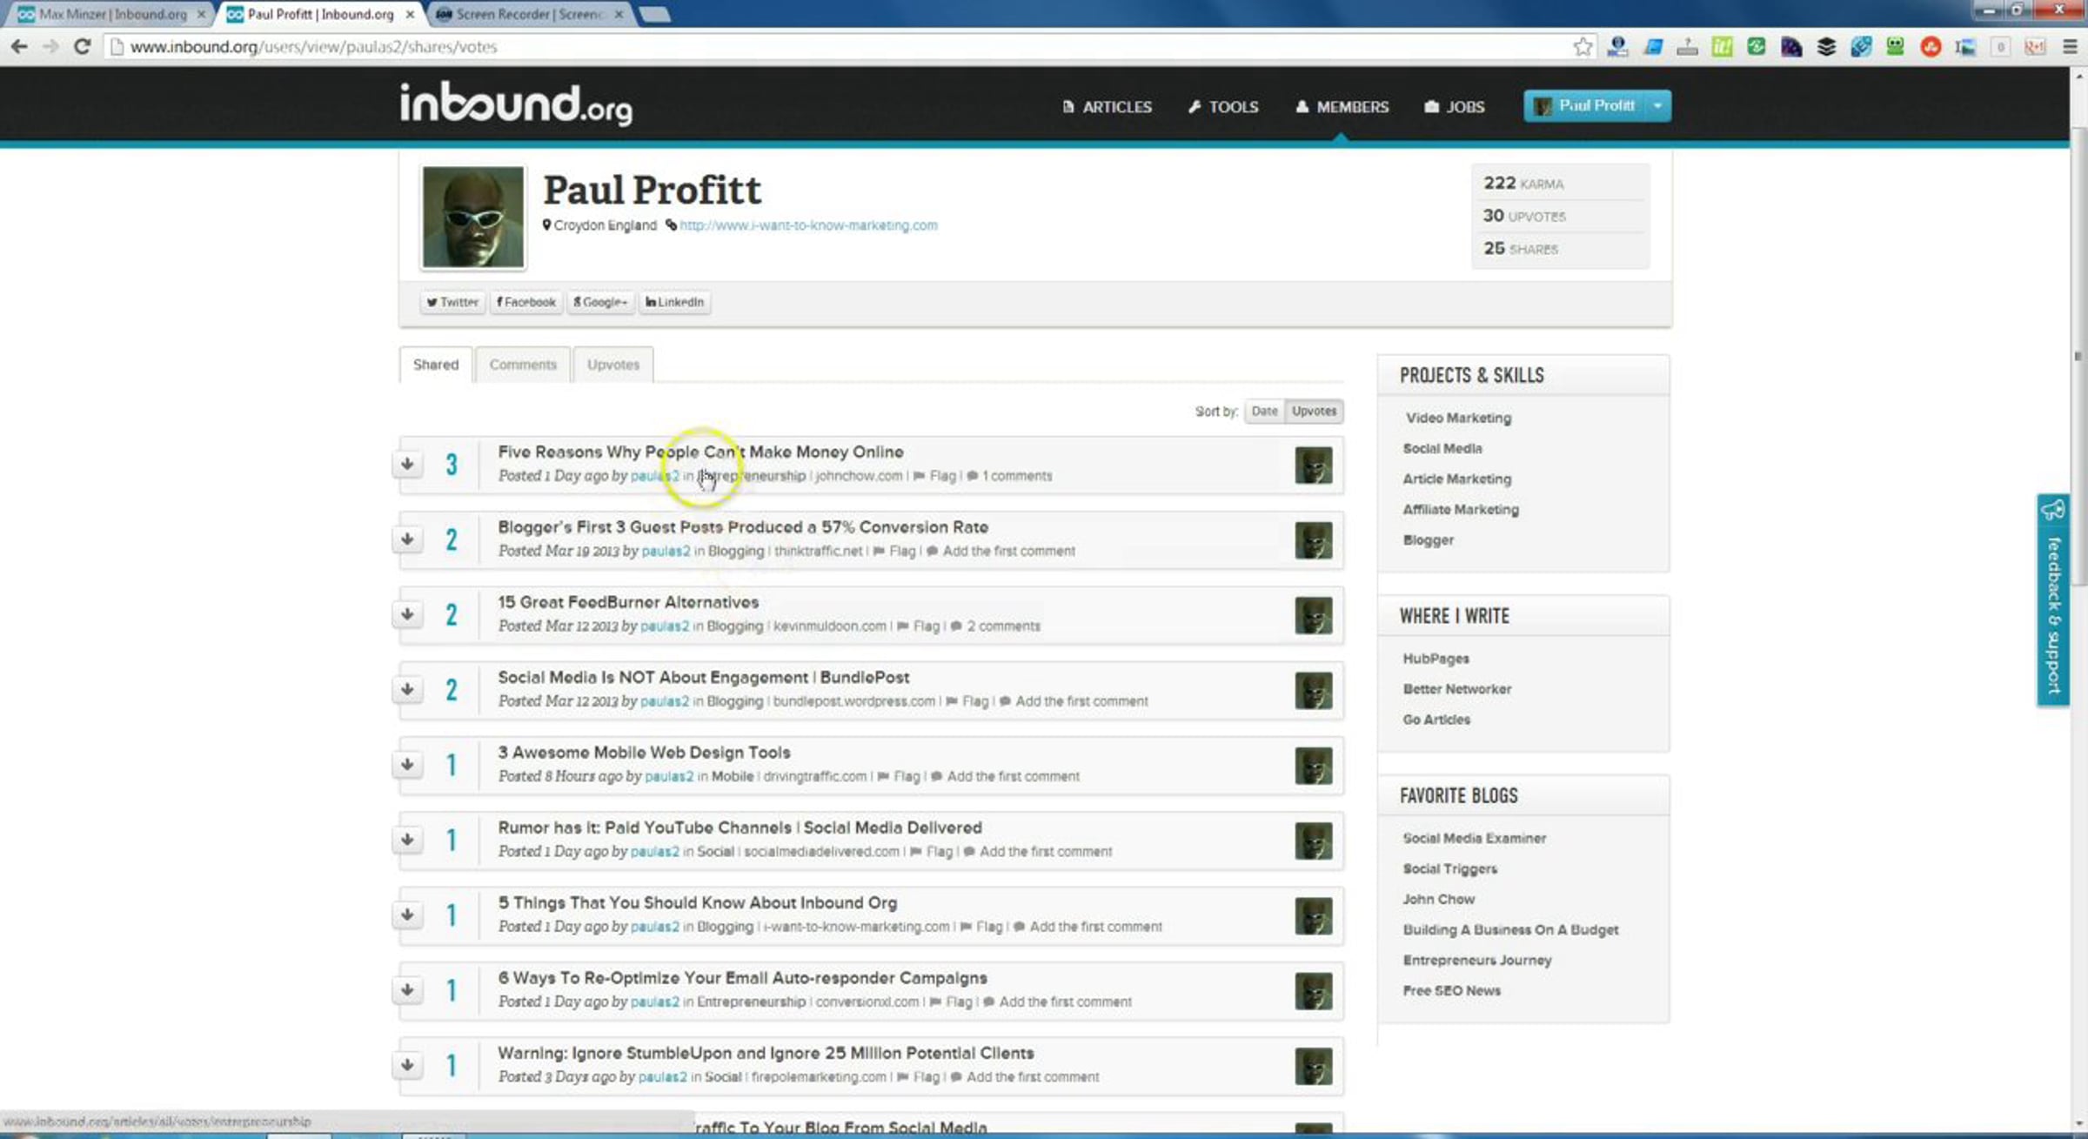
Task: Sort shares by Upvotes
Action: pos(1314,411)
